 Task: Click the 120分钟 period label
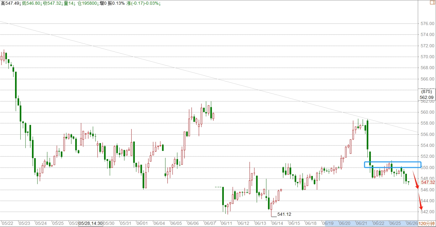(427, 224)
